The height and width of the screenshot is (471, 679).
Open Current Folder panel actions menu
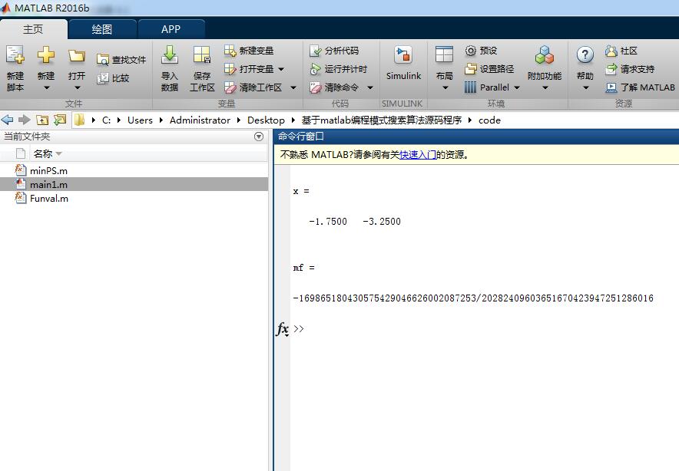pos(259,137)
